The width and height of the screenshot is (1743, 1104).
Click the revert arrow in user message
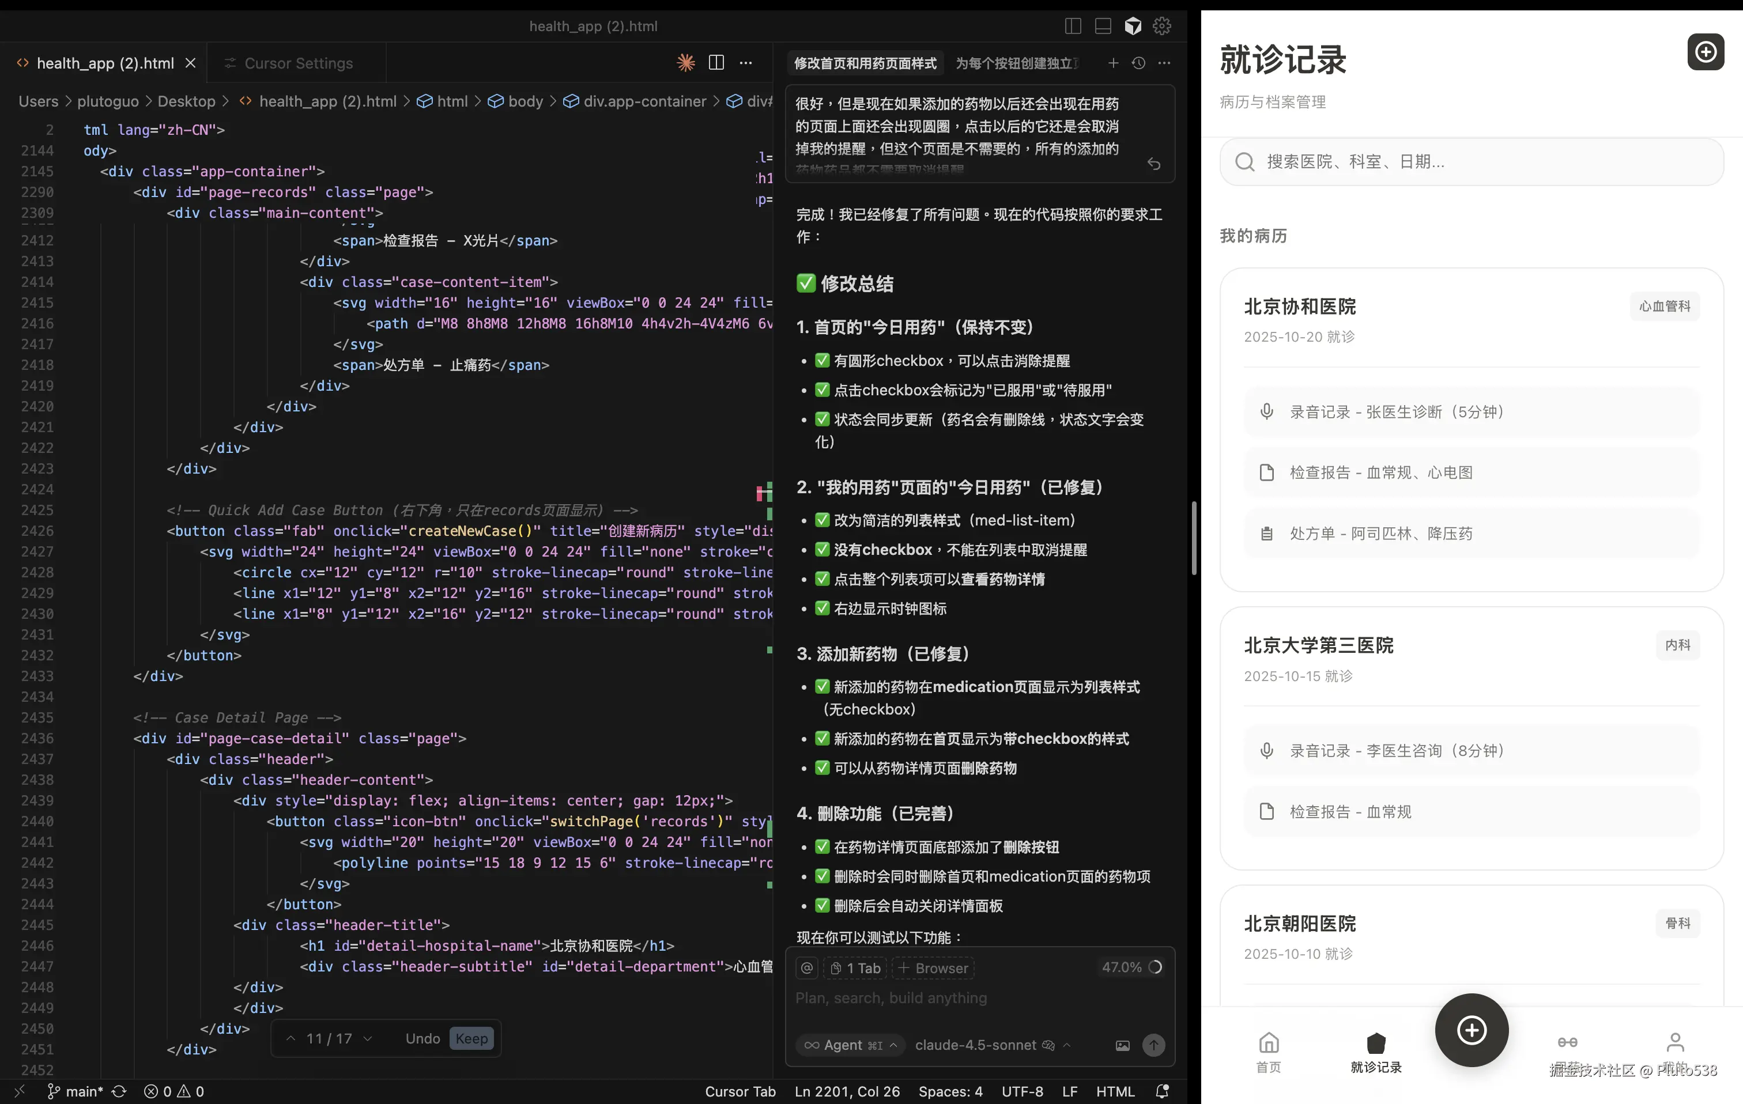(1154, 164)
